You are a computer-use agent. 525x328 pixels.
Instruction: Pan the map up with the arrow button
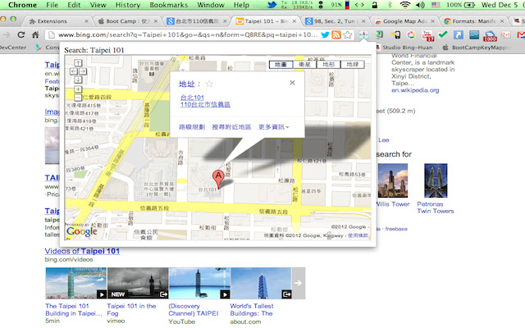coord(78,62)
